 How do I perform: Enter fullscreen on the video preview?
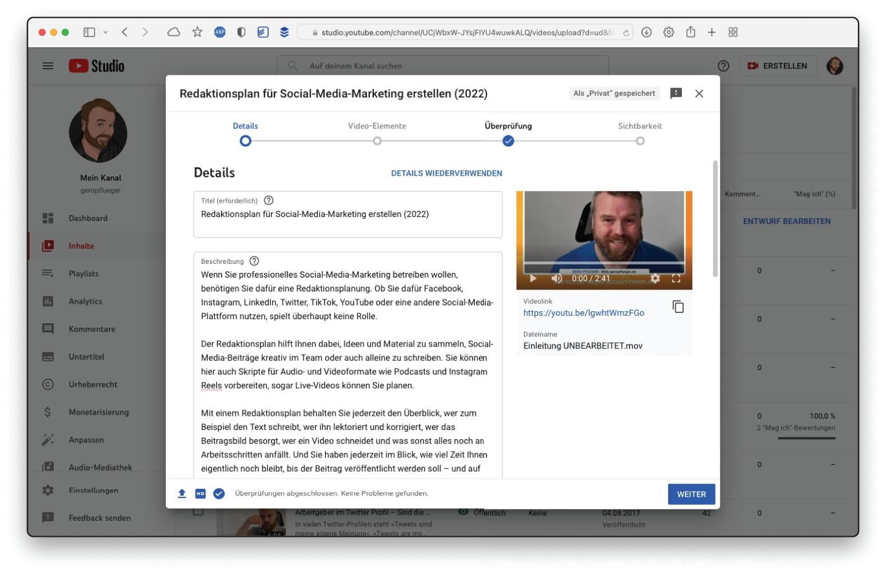pos(676,279)
